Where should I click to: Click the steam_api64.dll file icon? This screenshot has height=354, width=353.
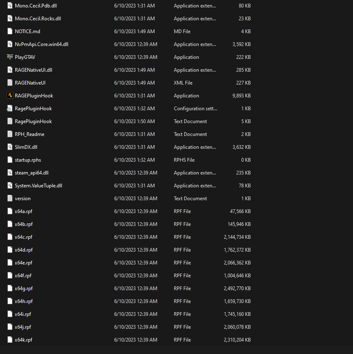[x=10, y=173]
